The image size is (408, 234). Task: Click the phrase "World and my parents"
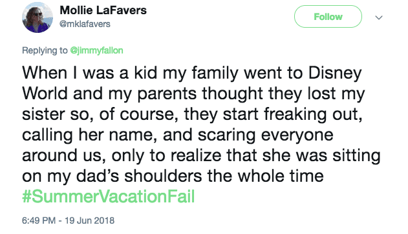pyautogui.click(x=109, y=94)
